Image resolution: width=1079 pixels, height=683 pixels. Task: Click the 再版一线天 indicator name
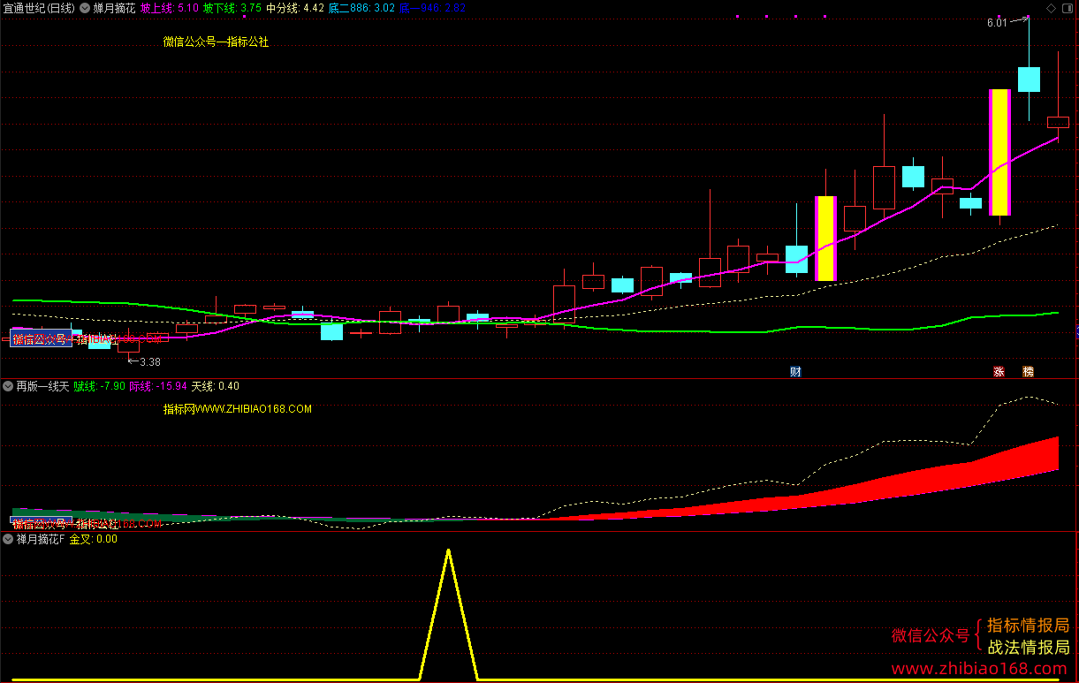[x=42, y=386]
